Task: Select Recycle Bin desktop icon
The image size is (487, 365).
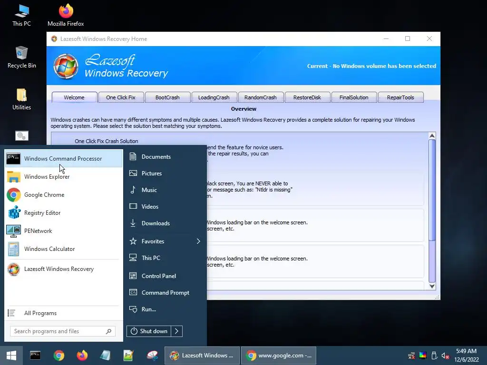Action: pyautogui.click(x=22, y=58)
